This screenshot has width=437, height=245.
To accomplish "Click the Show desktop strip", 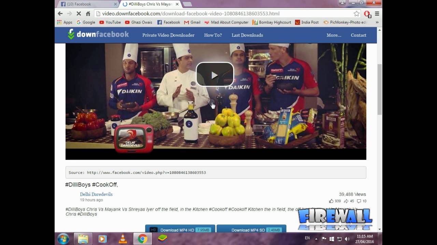I will coord(380,239).
